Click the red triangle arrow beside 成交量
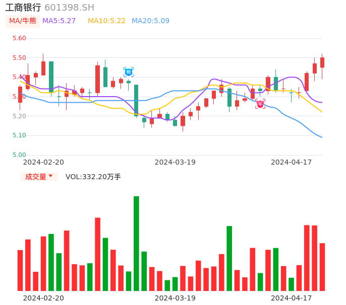 click(50, 176)
